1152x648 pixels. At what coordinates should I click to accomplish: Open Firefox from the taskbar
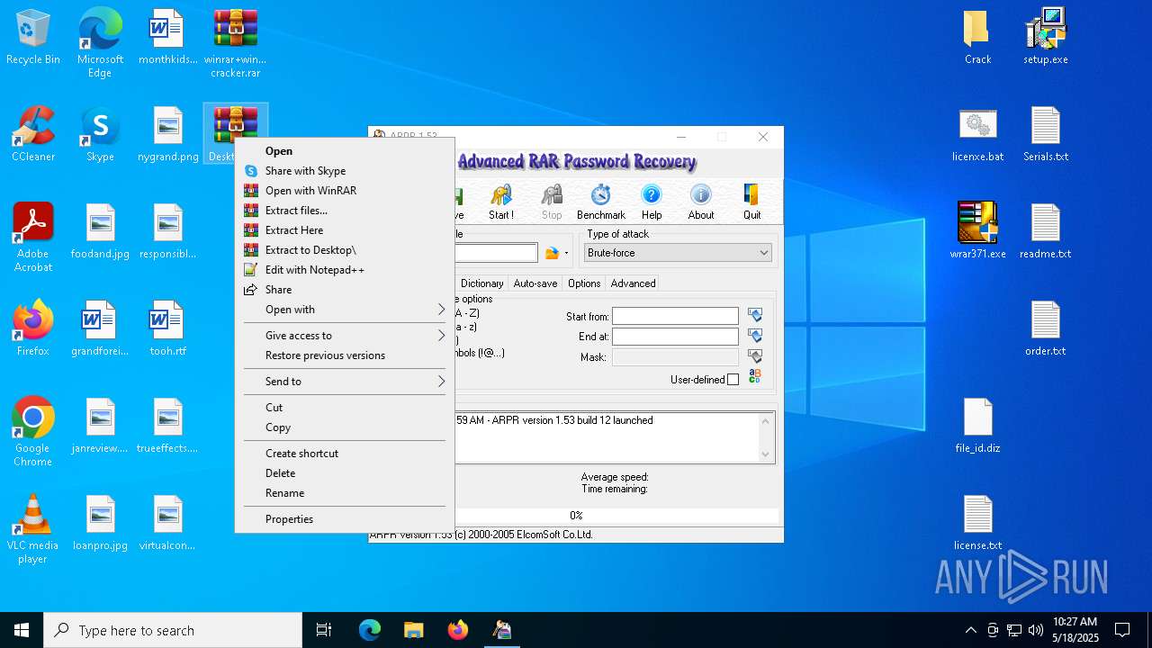pos(457,630)
